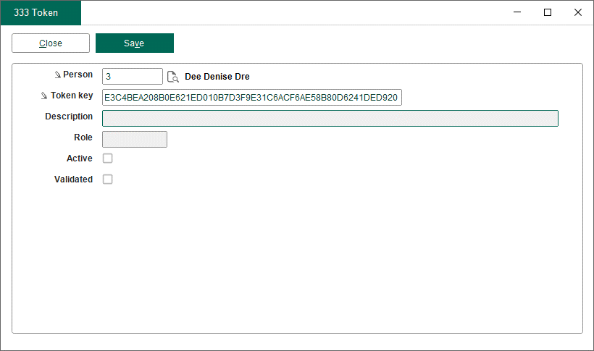Viewport: 594px width, 351px height.
Task: Save the token record
Action: 135,43
